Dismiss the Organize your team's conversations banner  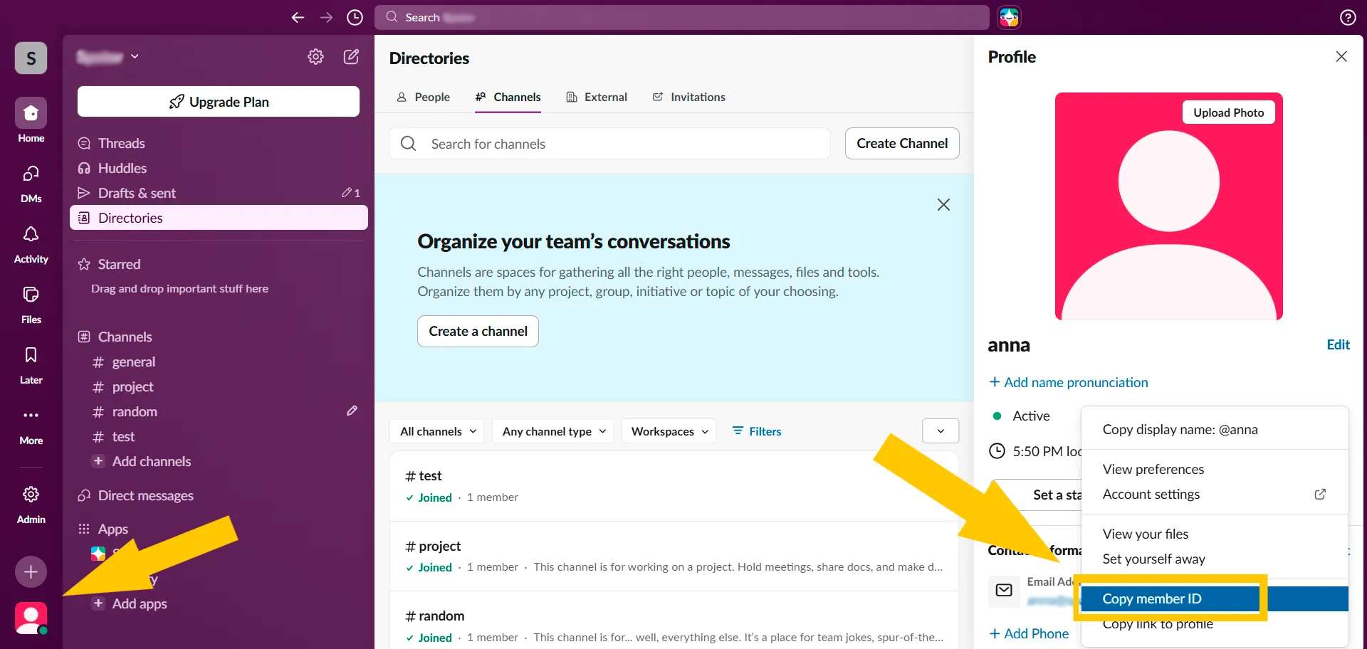(x=943, y=204)
